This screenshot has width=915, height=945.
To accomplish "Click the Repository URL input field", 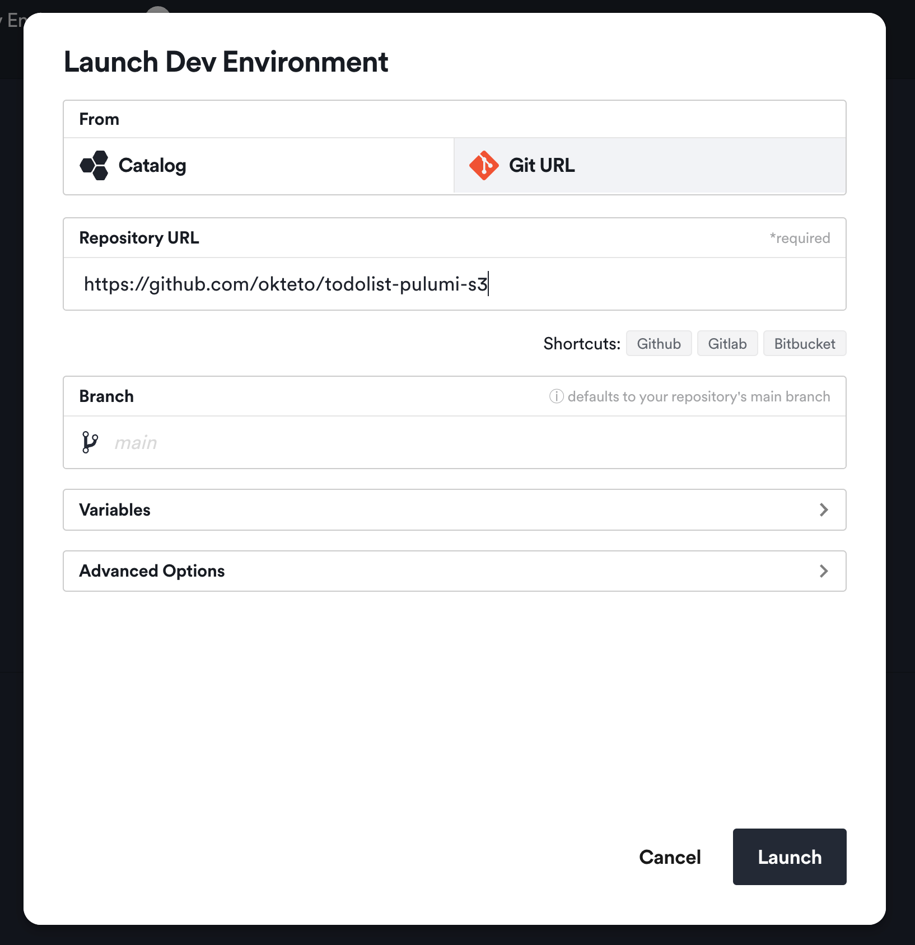I will point(455,284).
